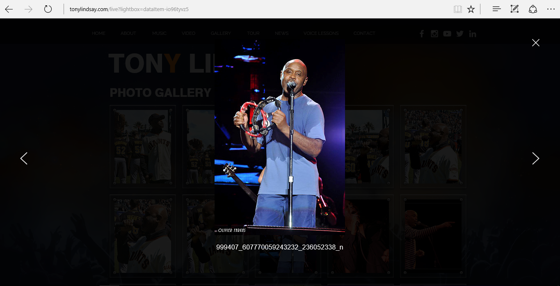Go to the HOME page
The image size is (560, 286).
coord(98,34)
